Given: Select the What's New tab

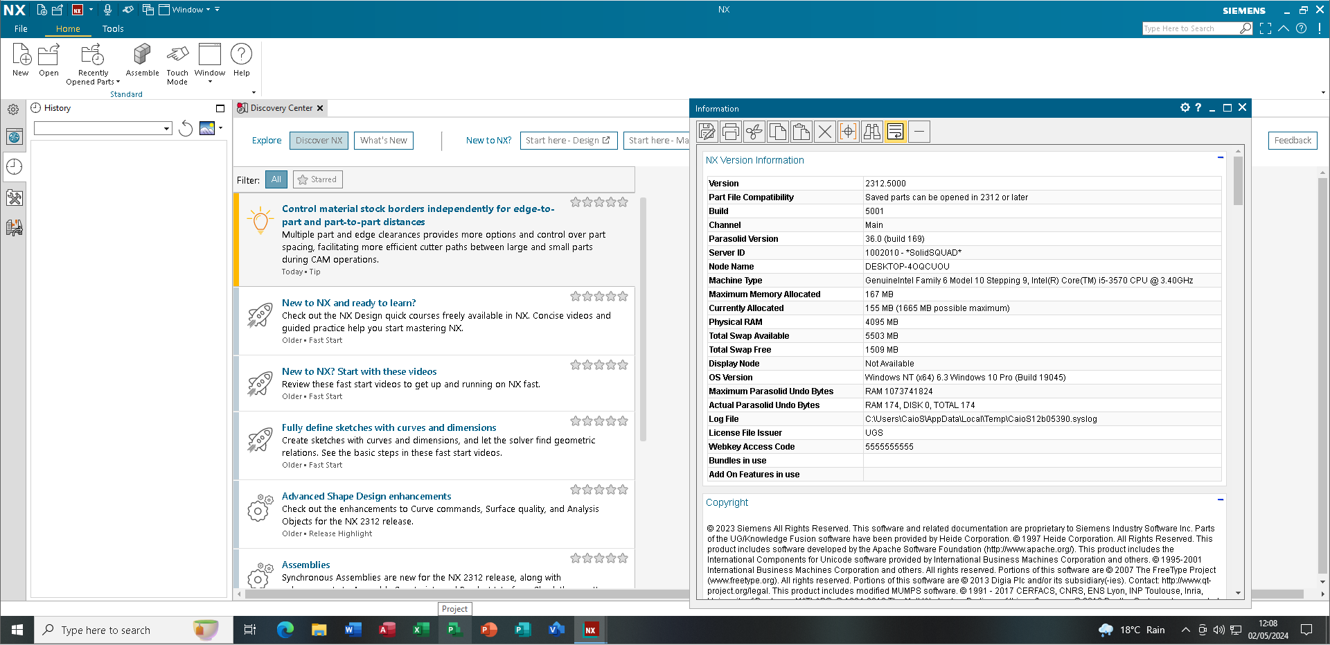Looking at the screenshot, I should (x=384, y=141).
